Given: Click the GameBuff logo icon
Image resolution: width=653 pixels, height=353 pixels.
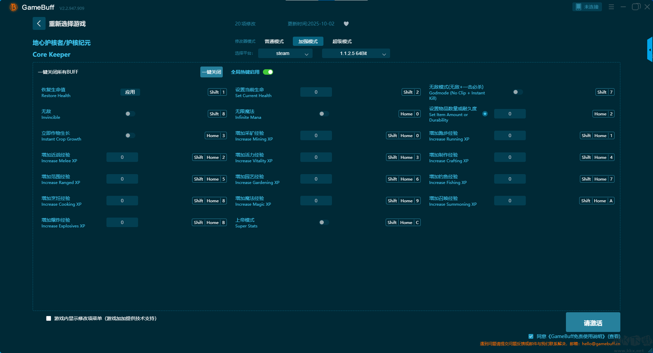Looking at the screenshot, I should [x=13, y=7].
